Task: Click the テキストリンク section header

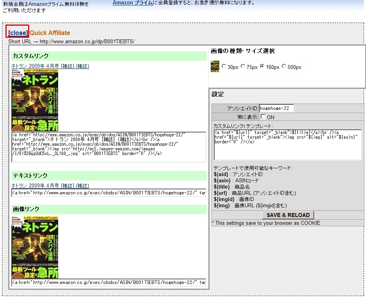Action: click(109, 175)
